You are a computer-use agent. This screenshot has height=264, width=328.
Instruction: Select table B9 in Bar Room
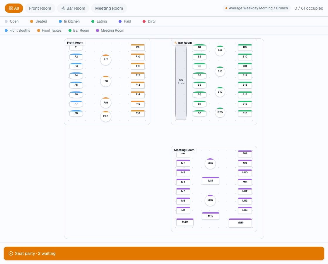[245, 47]
